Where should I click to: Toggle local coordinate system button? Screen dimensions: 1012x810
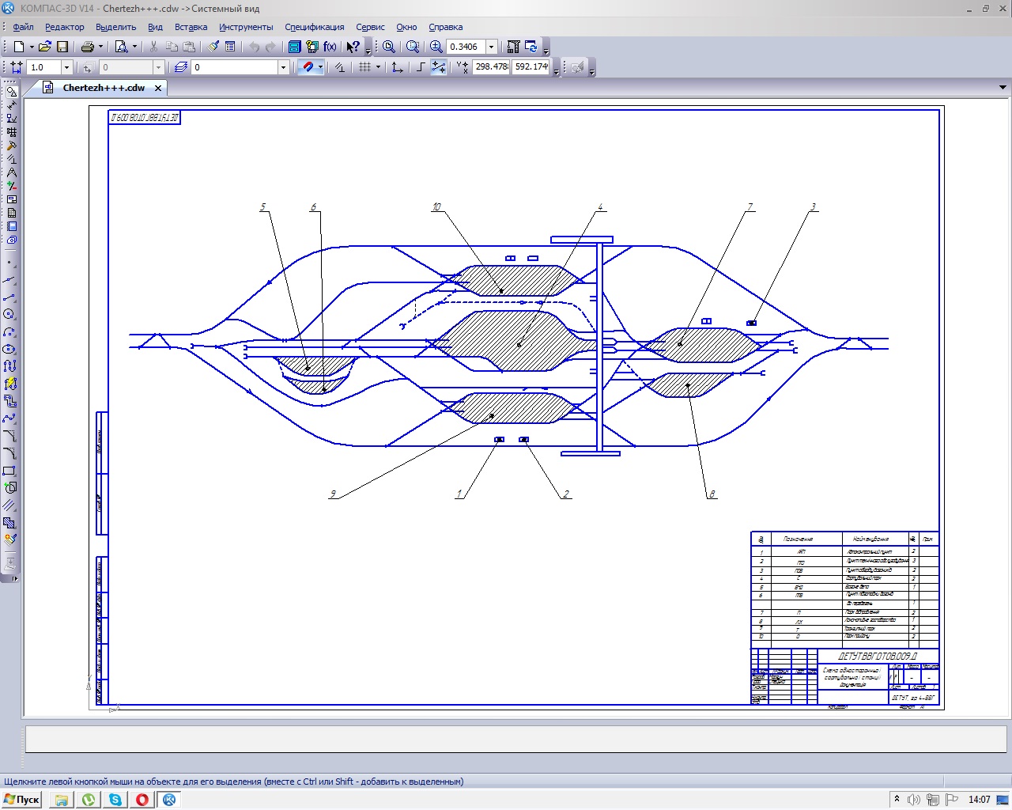click(398, 67)
